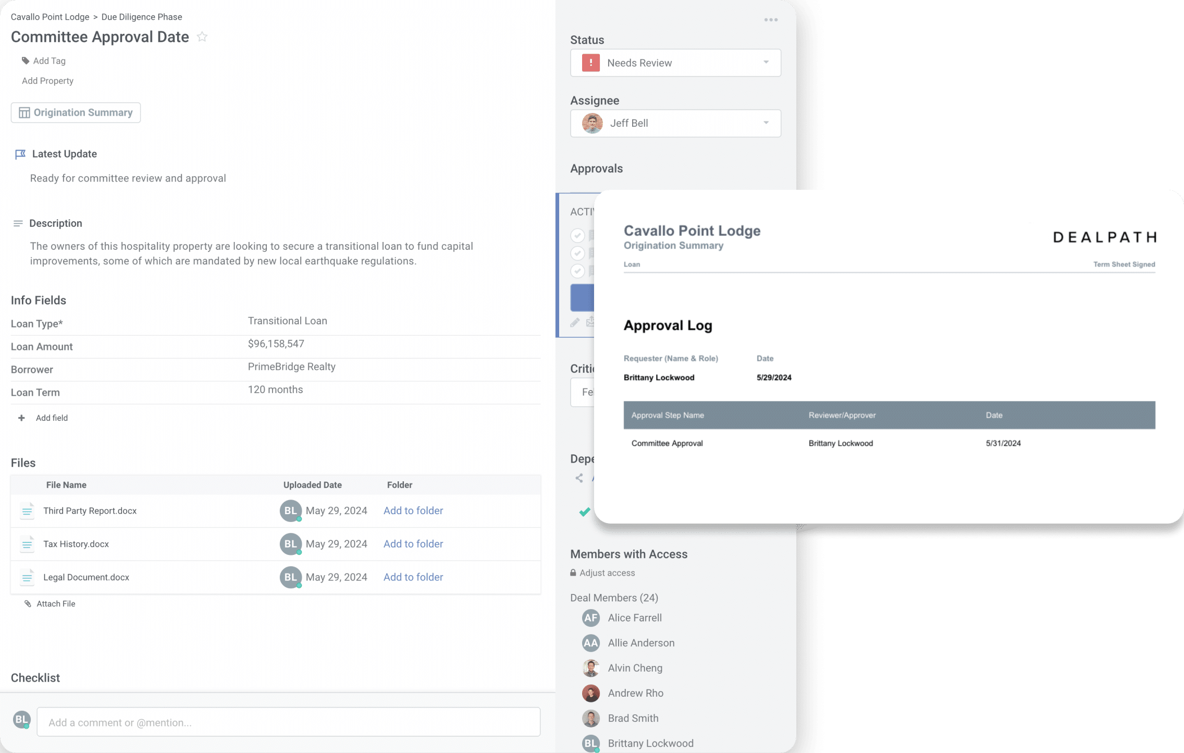1184x753 pixels.
Task: Click the Attach File button
Action: coord(49,603)
